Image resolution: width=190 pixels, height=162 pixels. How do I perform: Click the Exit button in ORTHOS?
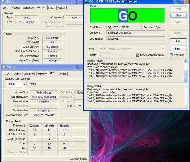click(178, 41)
